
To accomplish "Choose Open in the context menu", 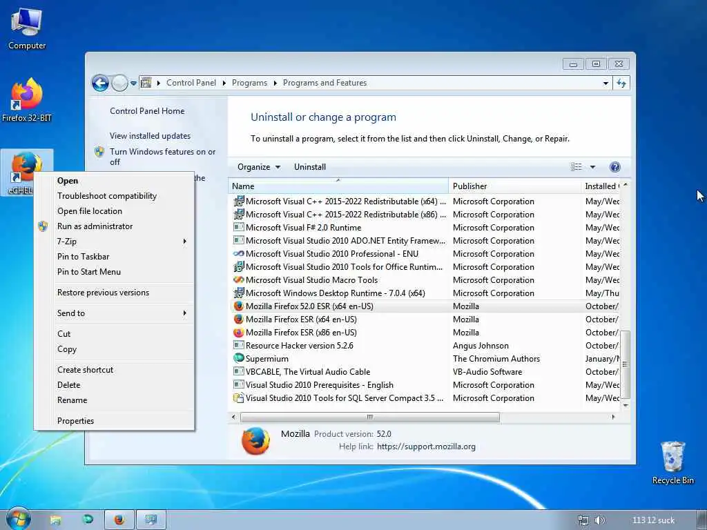I will pyautogui.click(x=115, y=181).
